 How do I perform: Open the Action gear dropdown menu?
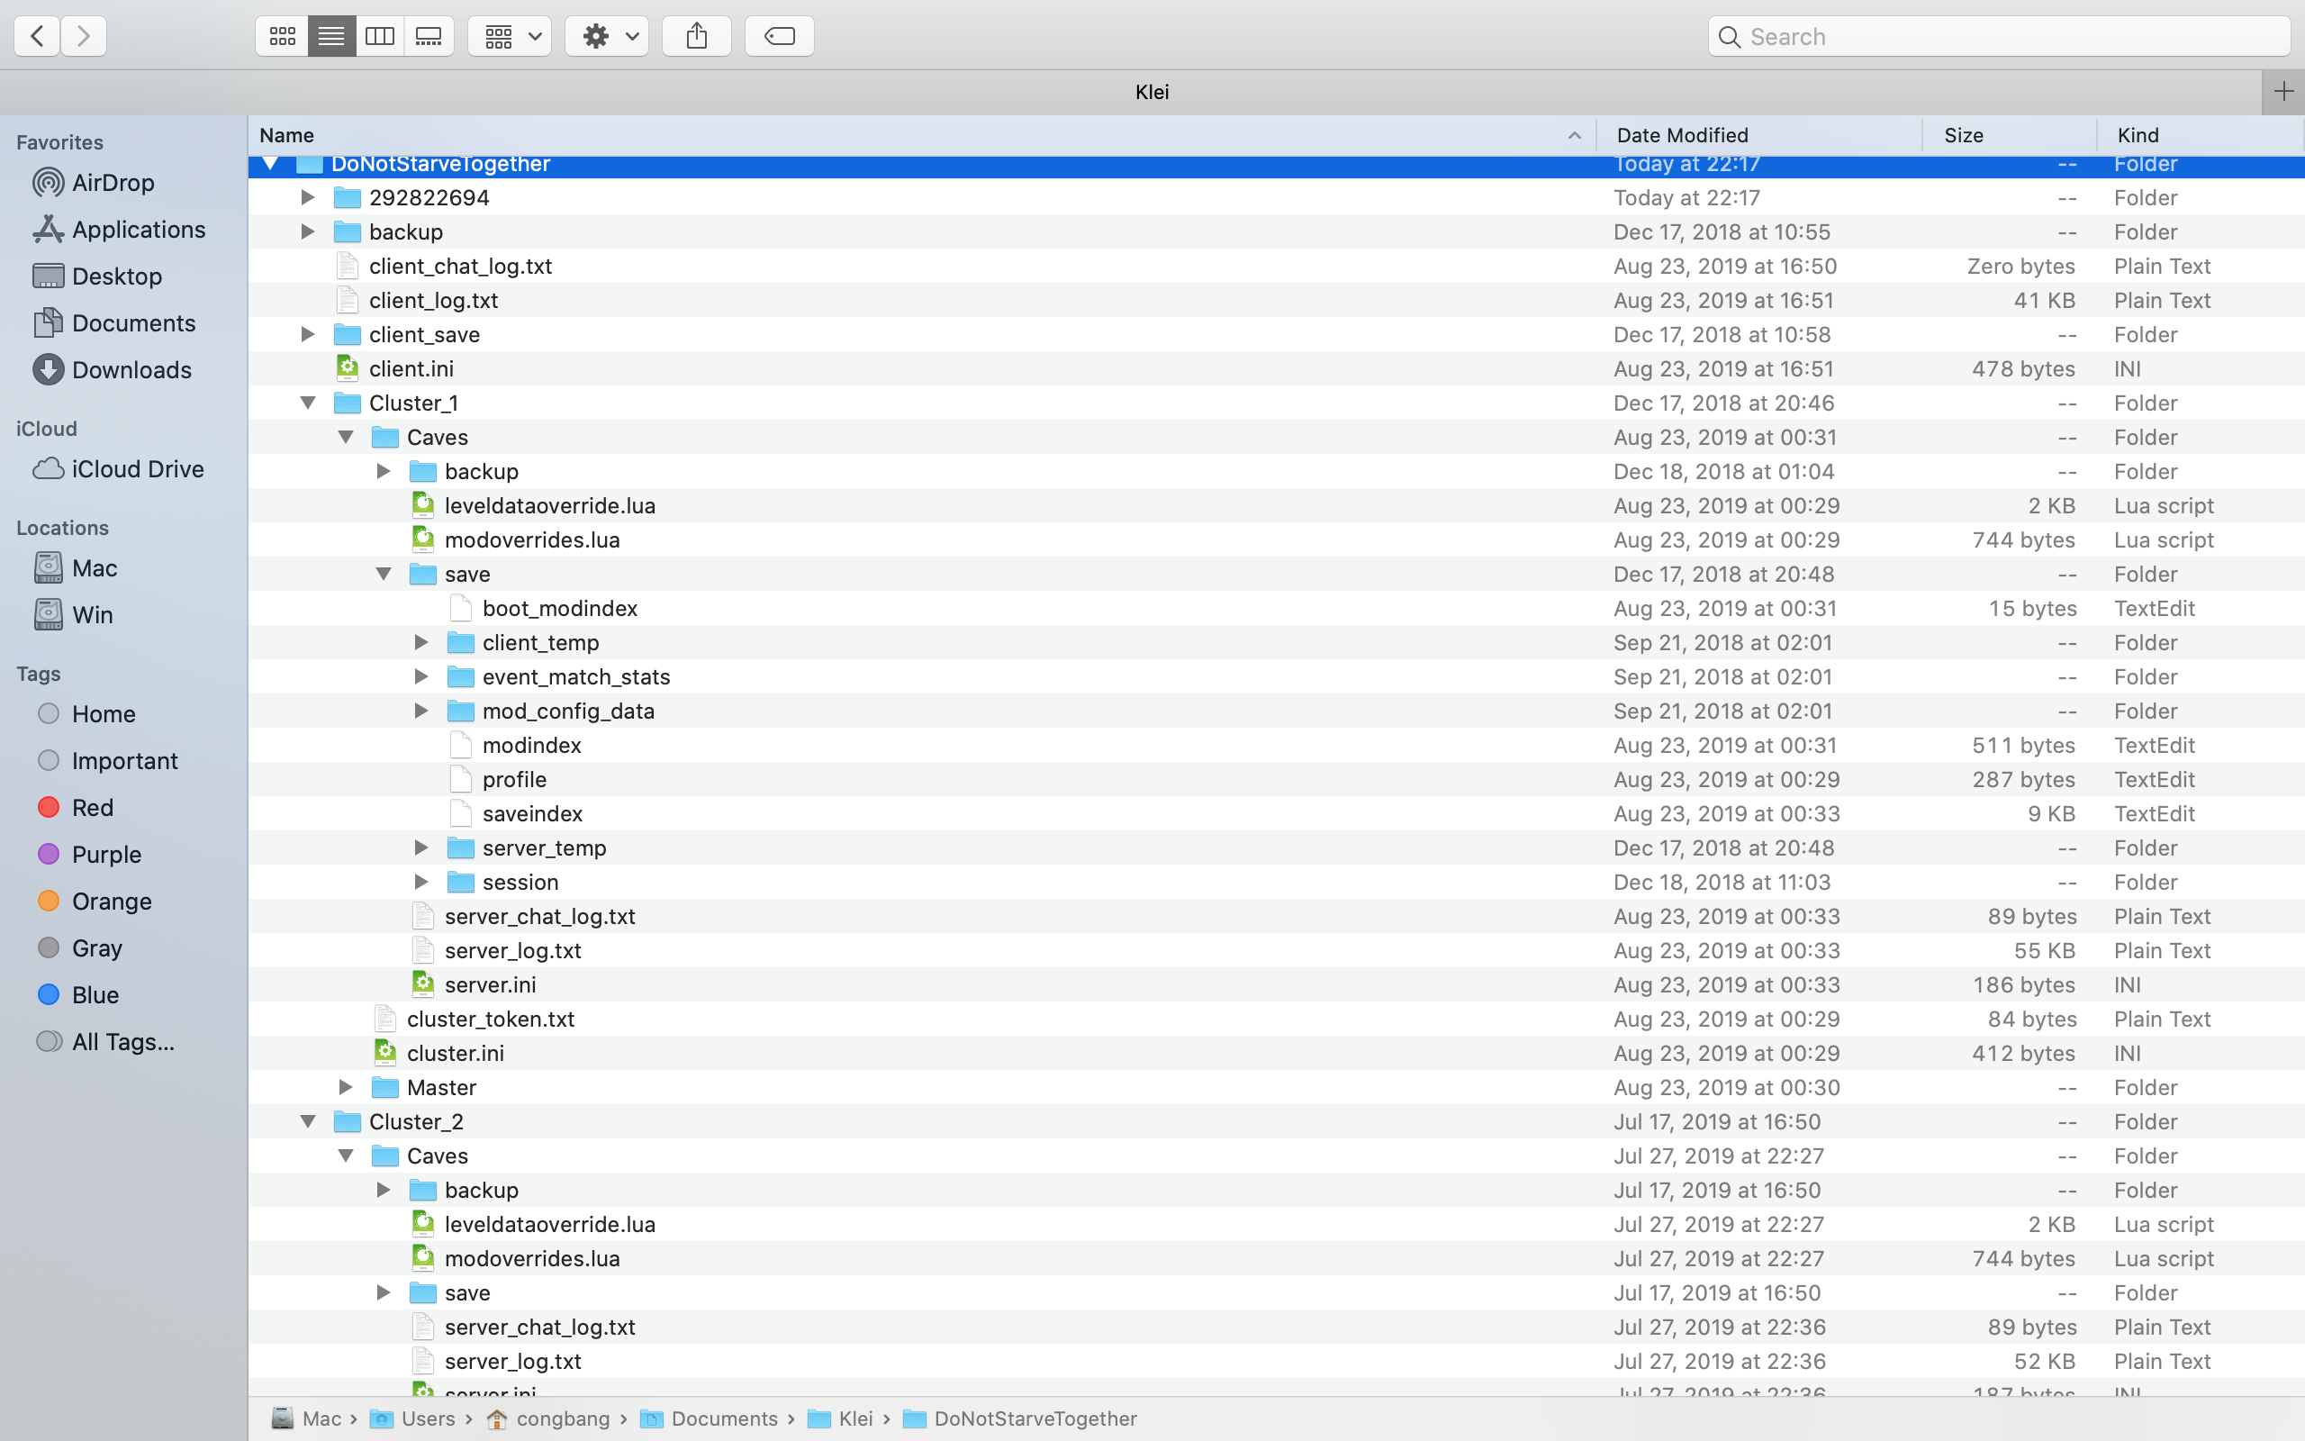(607, 36)
